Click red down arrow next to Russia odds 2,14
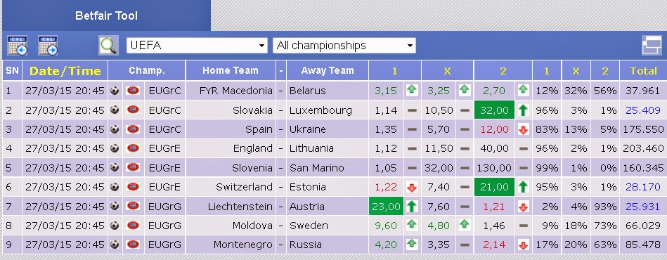667x260 pixels. click(x=523, y=245)
